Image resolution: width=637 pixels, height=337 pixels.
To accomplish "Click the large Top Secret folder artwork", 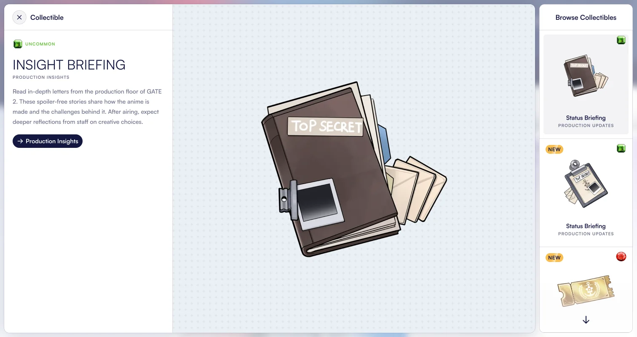I will tap(354, 169).
